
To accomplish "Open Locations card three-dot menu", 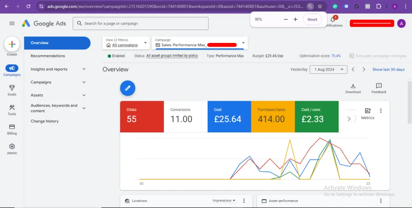I will click(244, 201).
